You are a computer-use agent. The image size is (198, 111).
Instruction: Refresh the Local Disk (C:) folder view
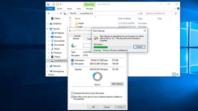pos(141,14)
